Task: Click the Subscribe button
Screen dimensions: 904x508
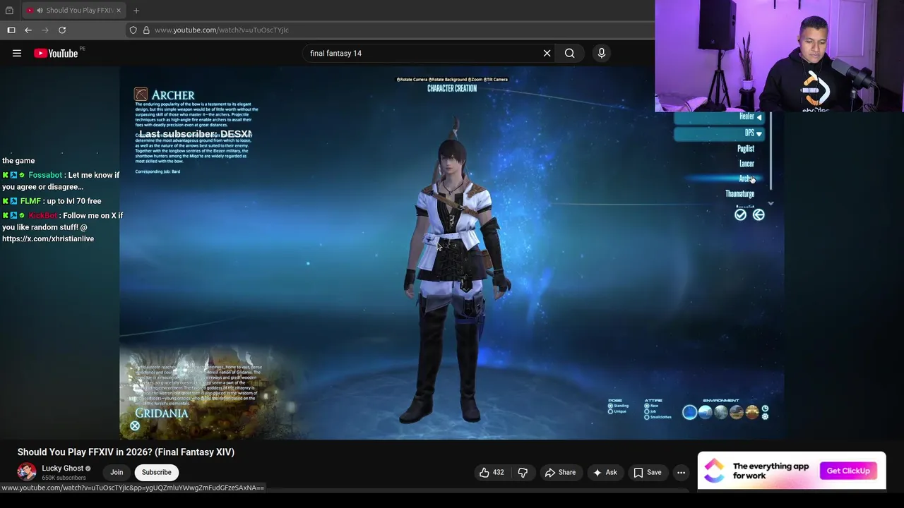Action: [x=157, y=472]
